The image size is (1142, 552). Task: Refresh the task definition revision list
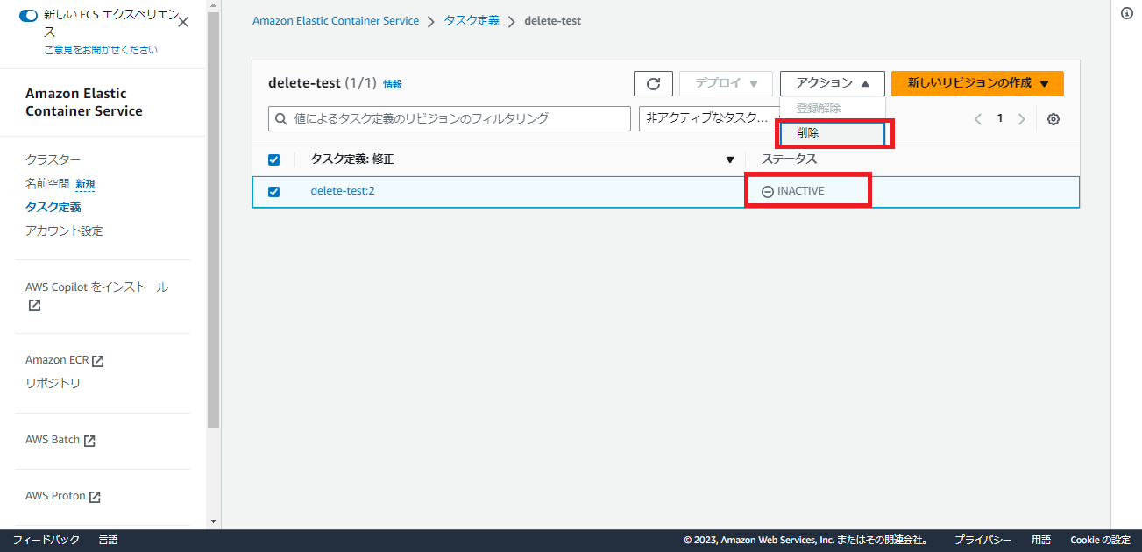pos(653,83)
